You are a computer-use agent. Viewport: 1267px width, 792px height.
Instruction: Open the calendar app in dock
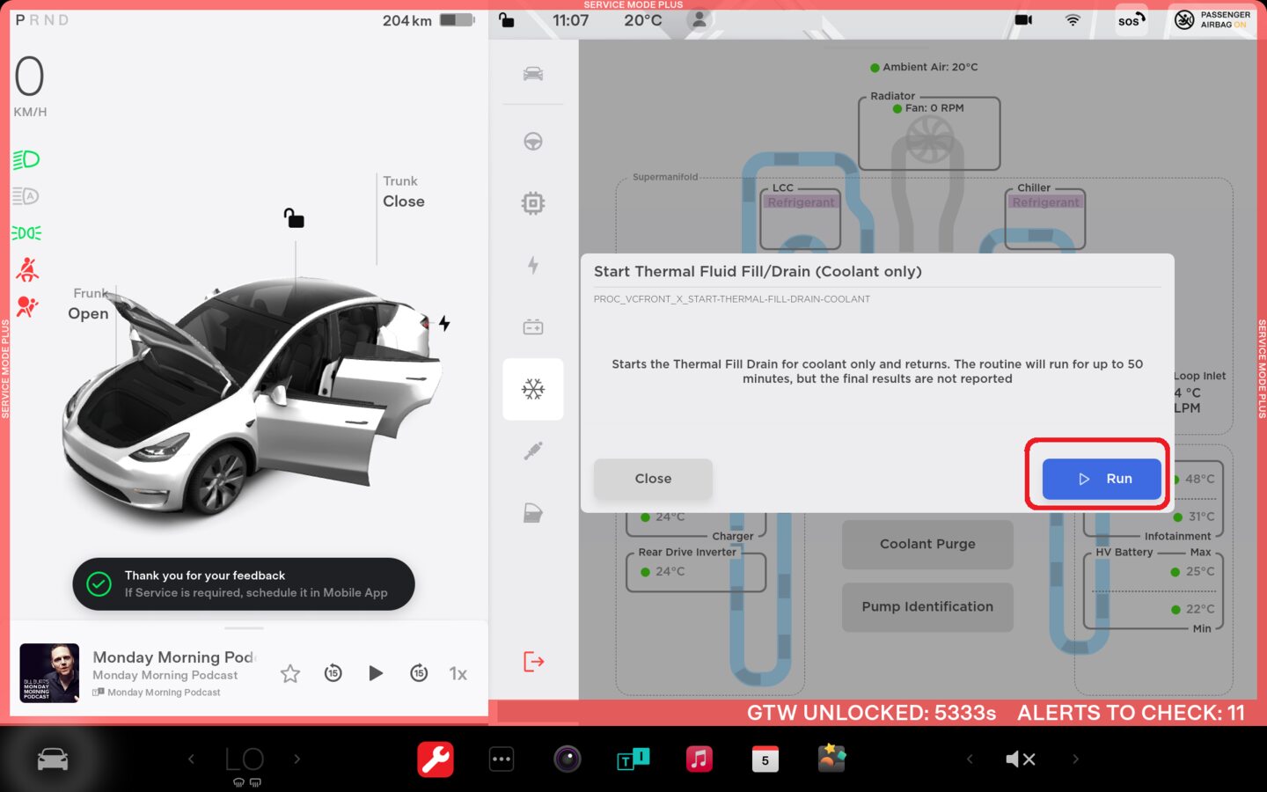tap(765, 759)
